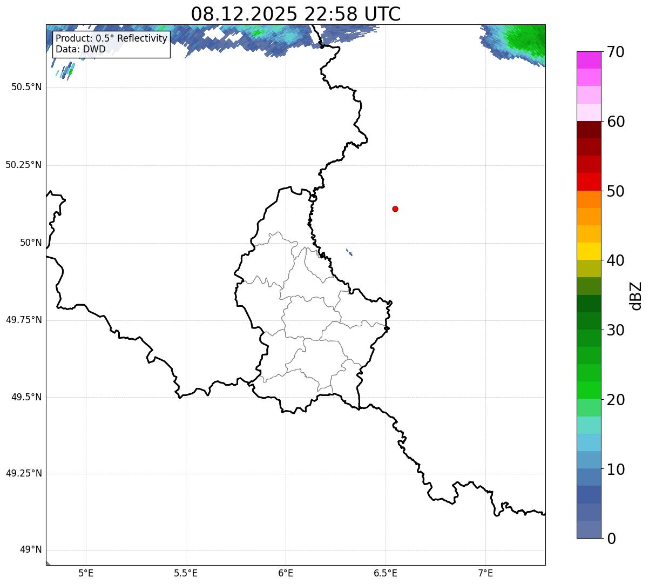Click the red station marker dot
Viewport: 649px width, 584px height.
click(395, 209)
